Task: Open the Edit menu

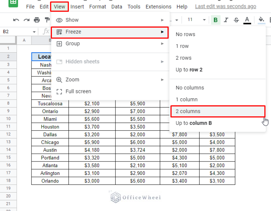Action: (44, 7)
